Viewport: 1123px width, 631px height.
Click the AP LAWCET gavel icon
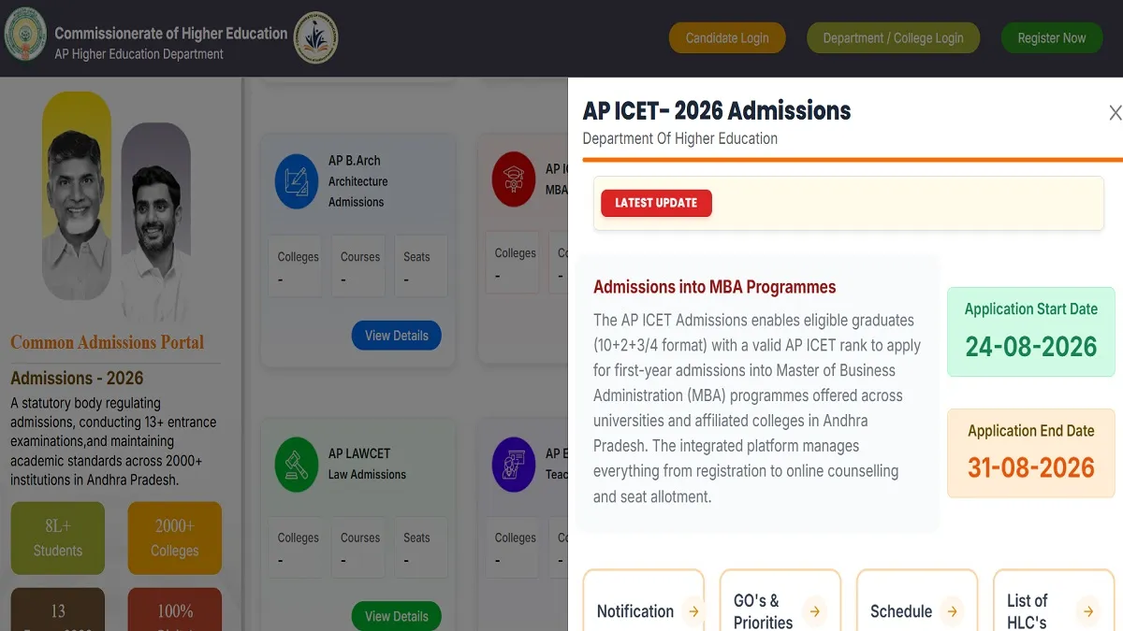coord(297,465)
